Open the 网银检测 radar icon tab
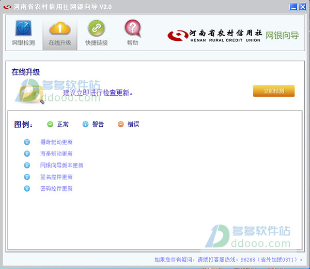 (x=23, y=28)
